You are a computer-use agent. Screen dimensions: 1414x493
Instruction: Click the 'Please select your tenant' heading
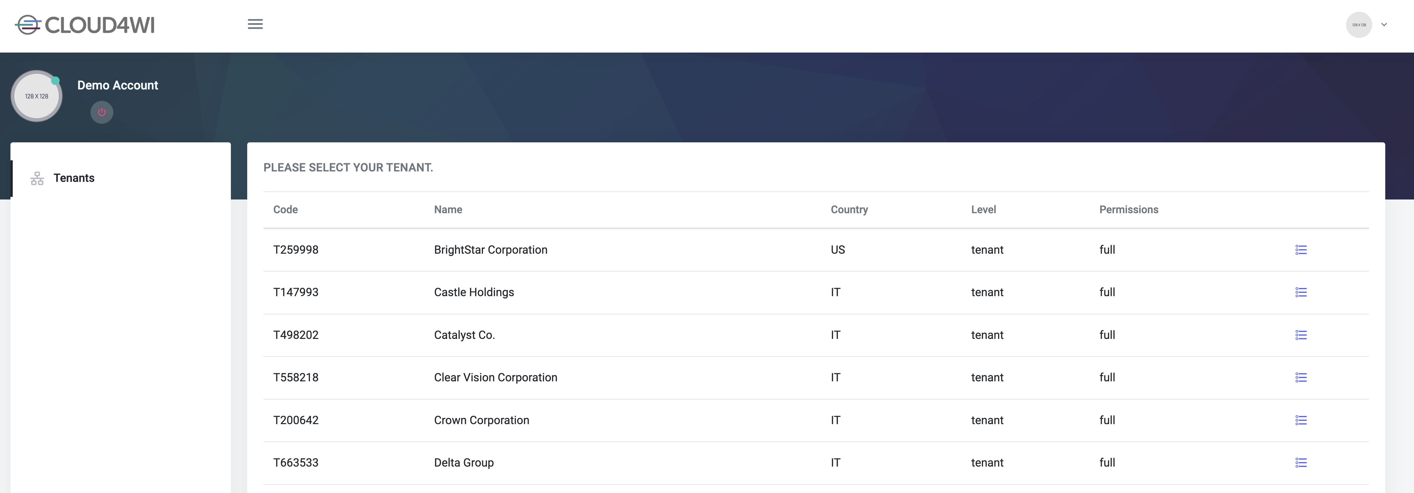(x=348, y=167)
